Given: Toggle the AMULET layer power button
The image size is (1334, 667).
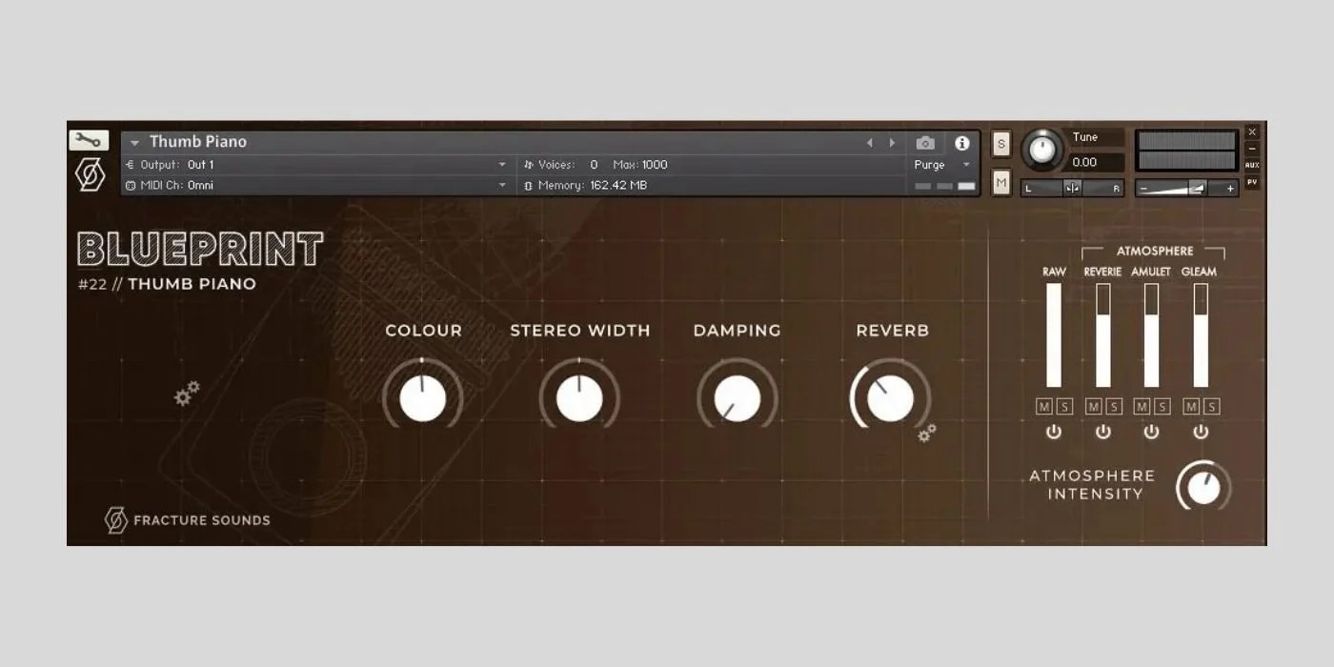Looking at the screenshot, I should click(x=1151, y=432).
